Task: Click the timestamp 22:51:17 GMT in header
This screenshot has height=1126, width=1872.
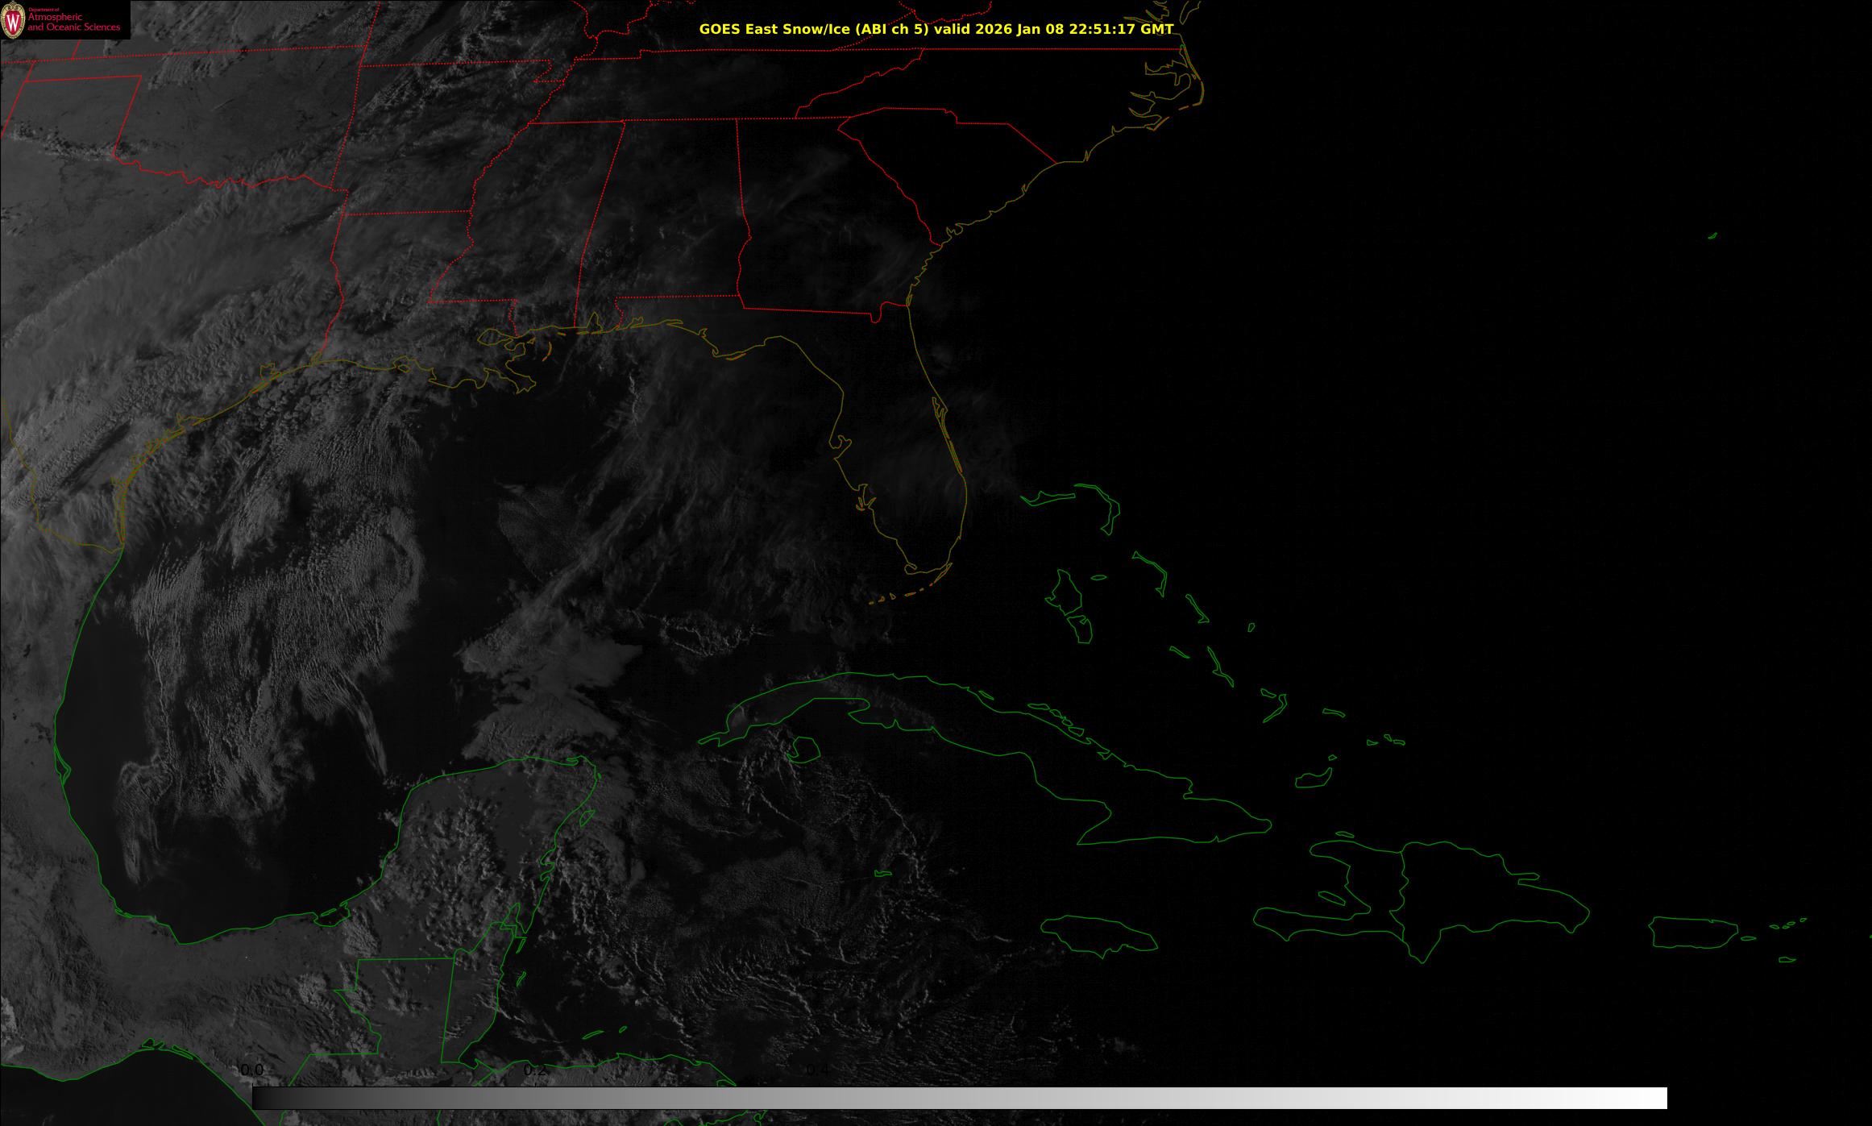Action: pyautogui.click(x=1121, y=29)
